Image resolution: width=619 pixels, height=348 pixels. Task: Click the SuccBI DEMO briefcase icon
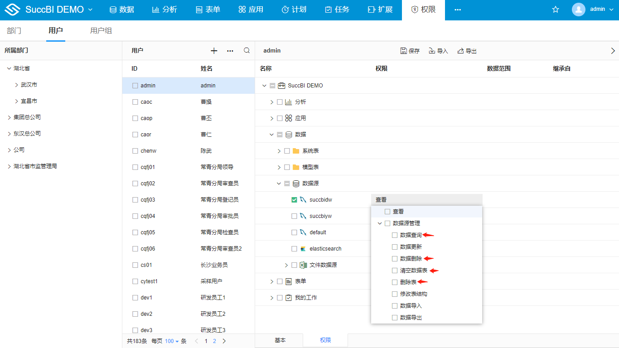281,86
